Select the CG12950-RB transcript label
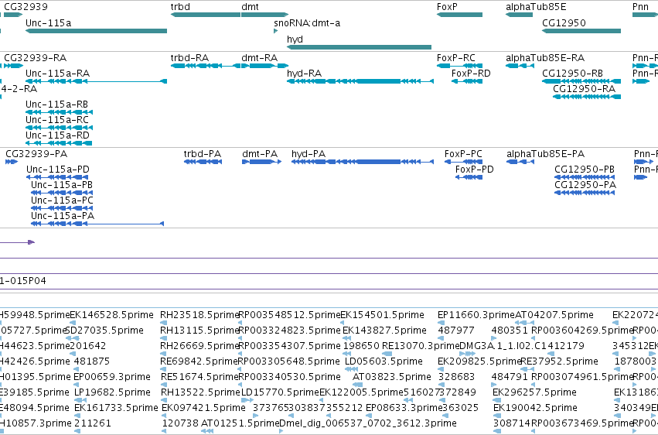Screen dimensions: 658x435 click(x=572, y=74)
